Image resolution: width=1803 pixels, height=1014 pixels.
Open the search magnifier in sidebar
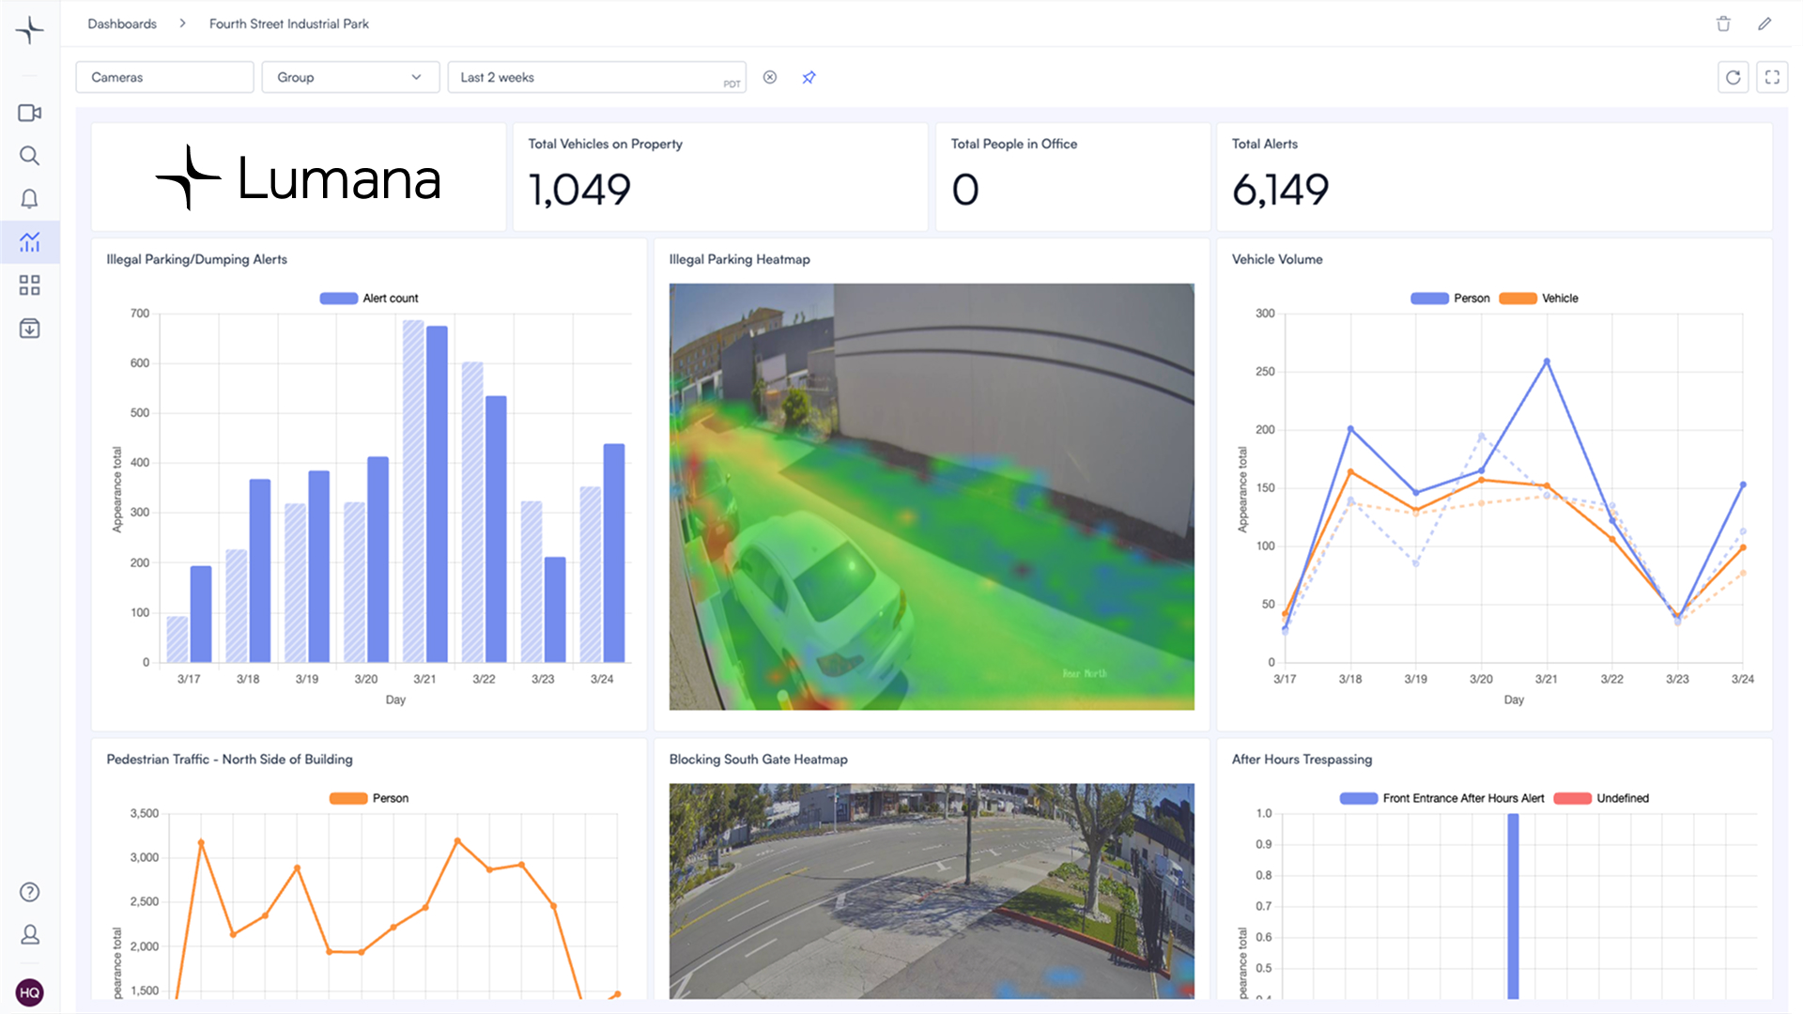(x=29, y=156)
